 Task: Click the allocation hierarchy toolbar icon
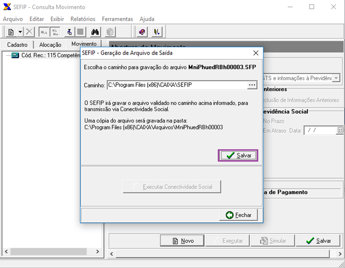point(70,31)
